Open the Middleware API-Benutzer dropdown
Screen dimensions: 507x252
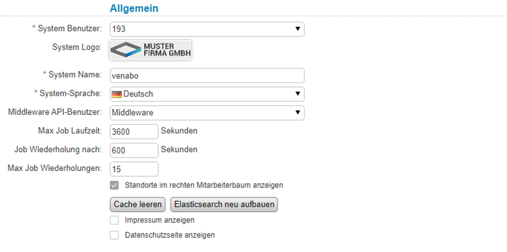(207, 113)
